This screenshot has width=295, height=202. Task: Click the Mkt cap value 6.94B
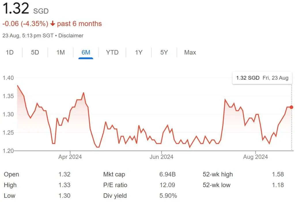[x=167, y=174]
